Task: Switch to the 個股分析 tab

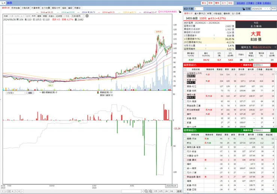Action: coord(56,8)
